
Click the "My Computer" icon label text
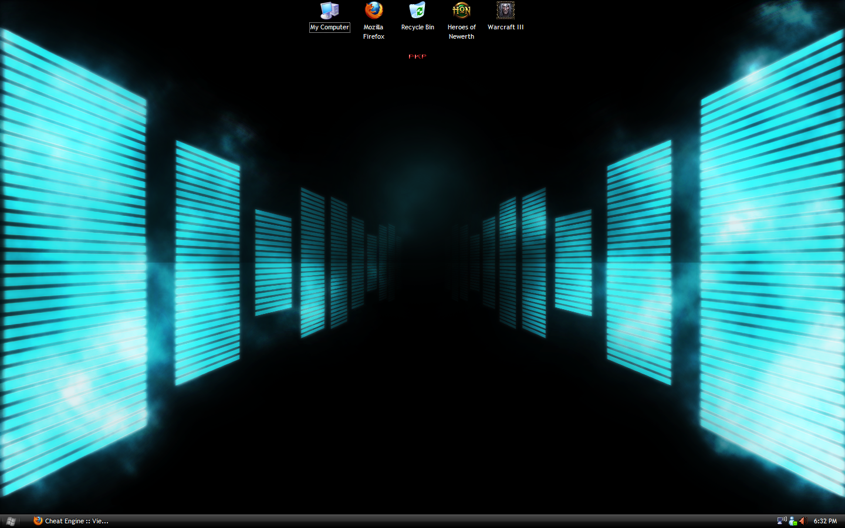click(x=329, y=27)
